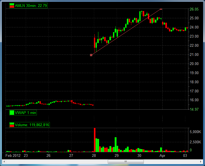Click the 22.00 price axis label

pos(194,46)
